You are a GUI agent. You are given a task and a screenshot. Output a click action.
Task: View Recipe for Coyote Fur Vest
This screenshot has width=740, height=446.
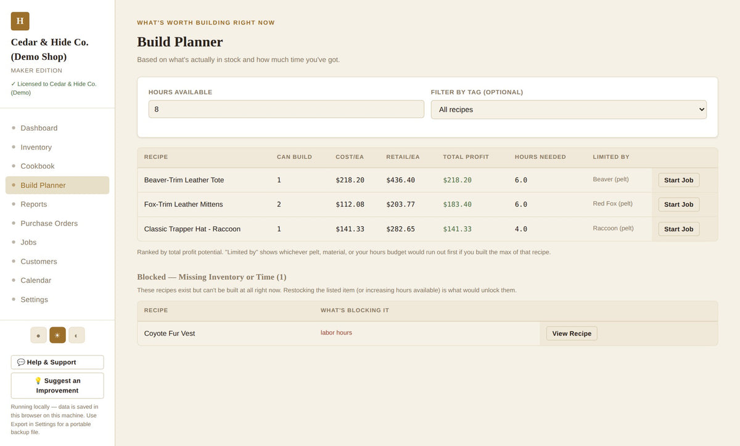572,333
